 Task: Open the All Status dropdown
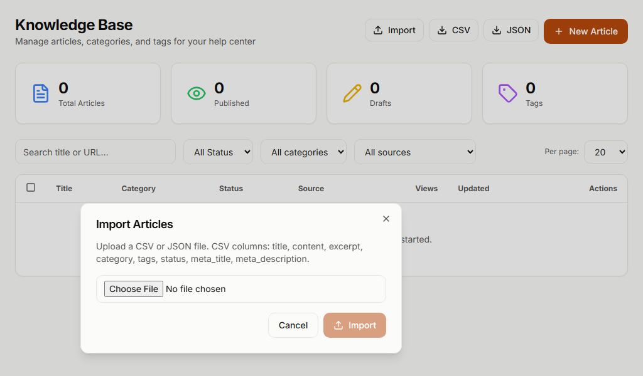click(x=218, y=152)
